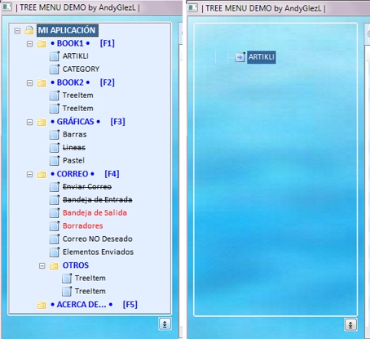This screenshot has width=370, height=339.
Task: Click the document icon next to Pastel
Action: (55, 161)
